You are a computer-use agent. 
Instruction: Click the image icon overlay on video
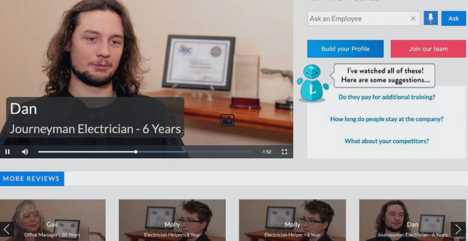(227, 120)
